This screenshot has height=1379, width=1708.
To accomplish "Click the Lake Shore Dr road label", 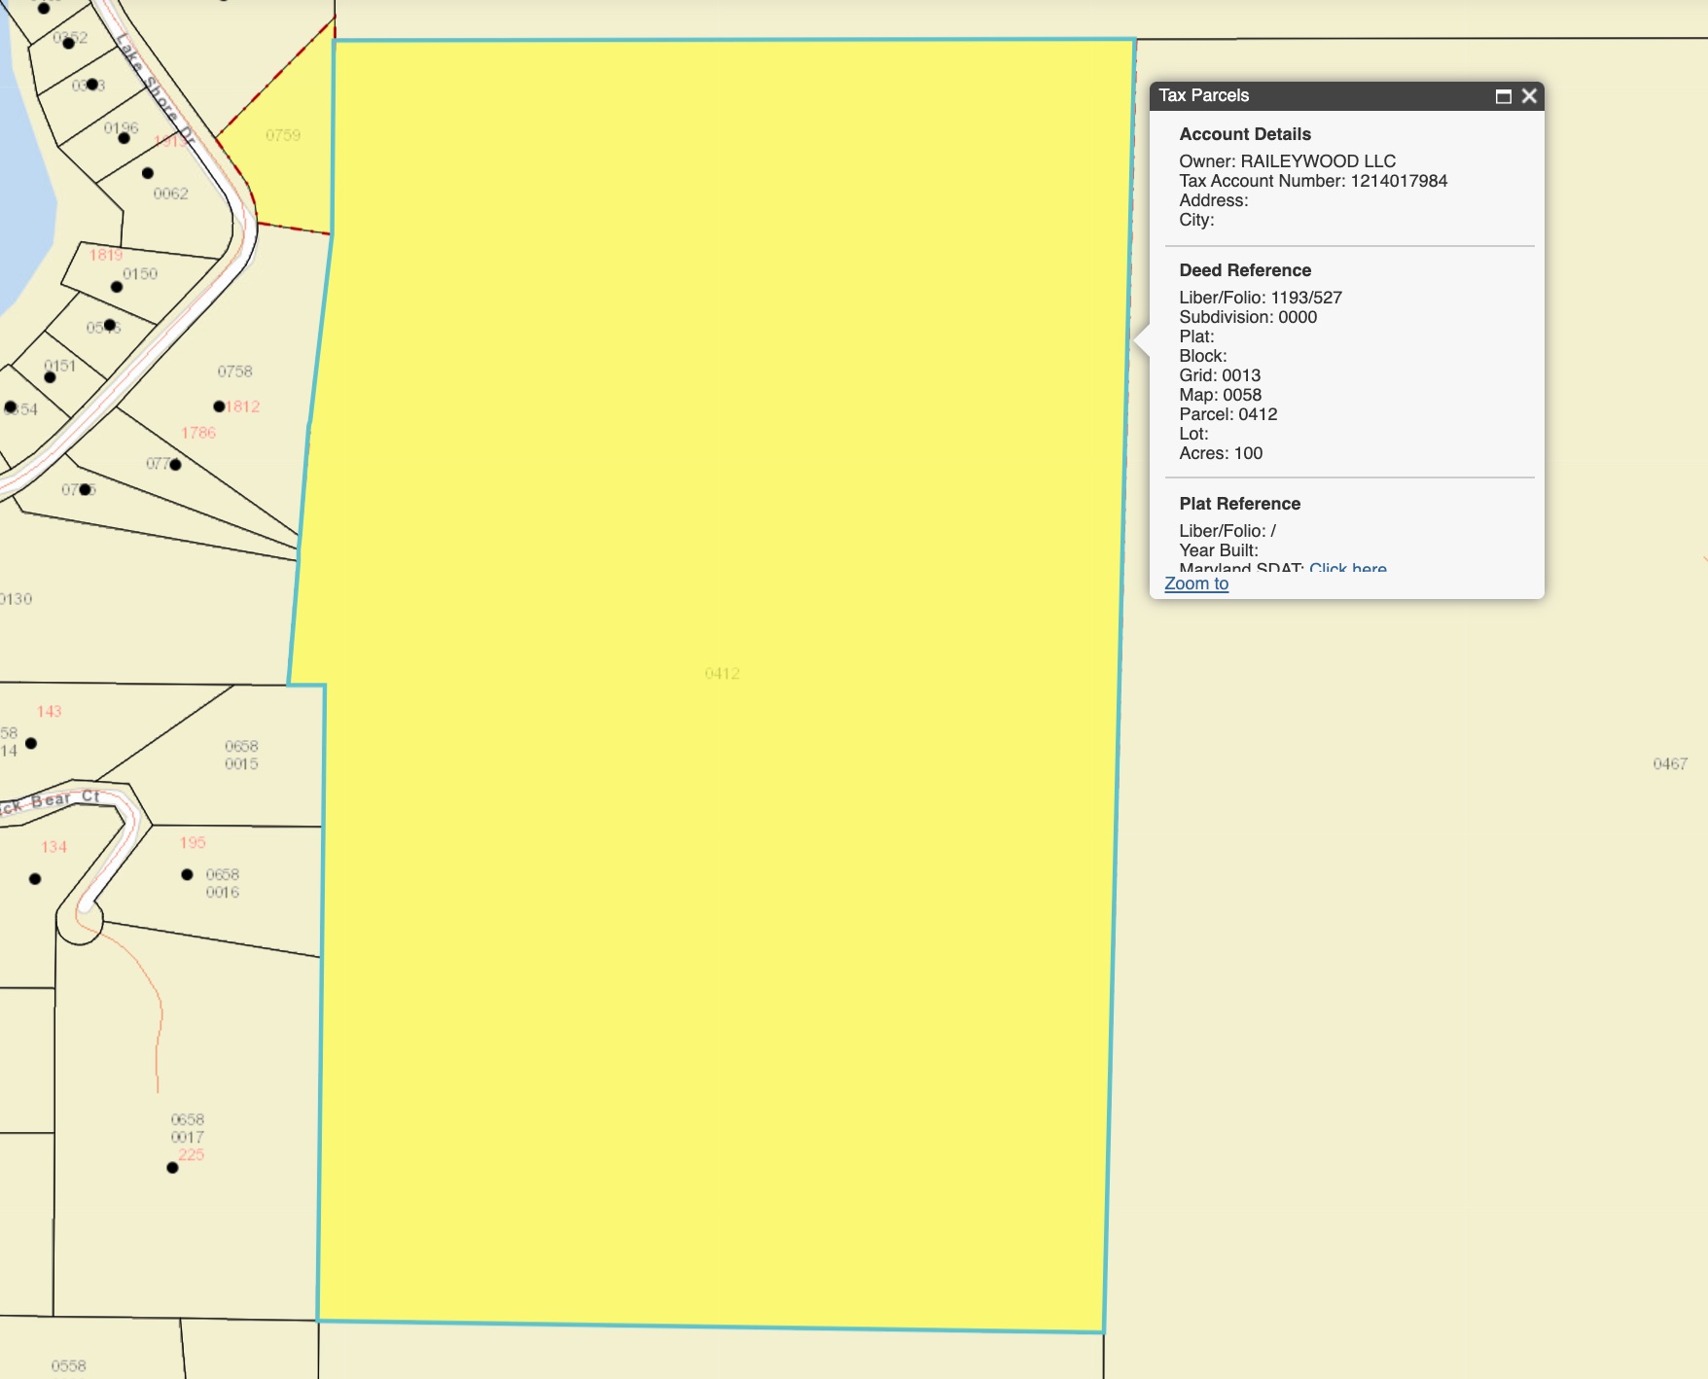I will (156, 89).
